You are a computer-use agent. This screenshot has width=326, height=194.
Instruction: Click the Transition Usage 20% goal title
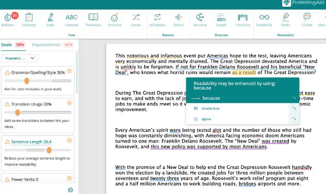point(31,104)
